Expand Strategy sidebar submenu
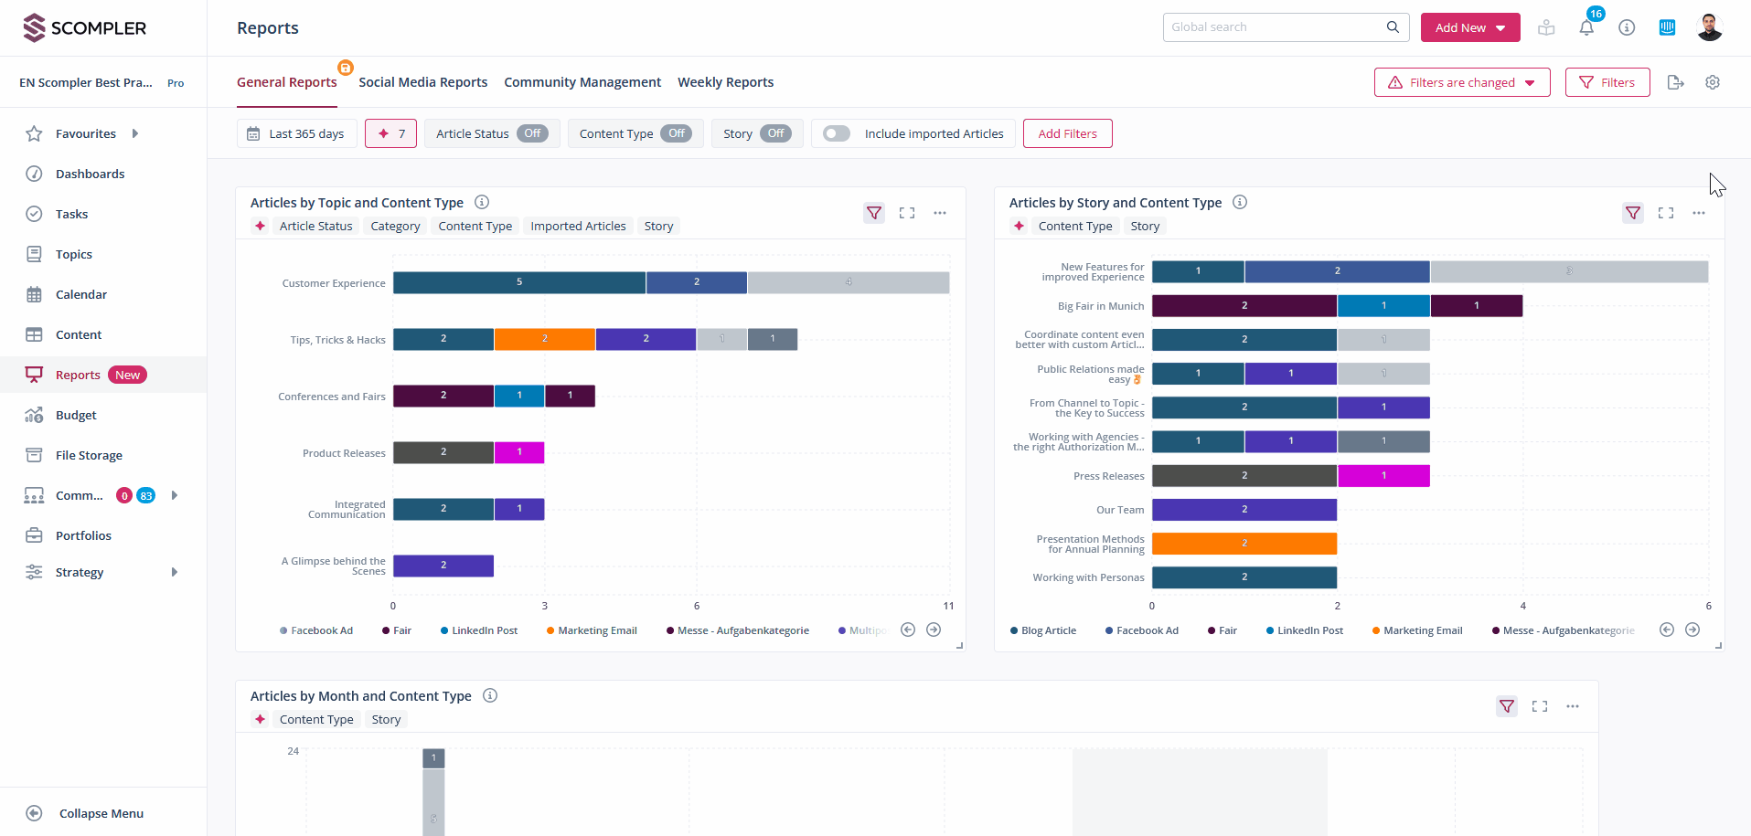 click(174, 572)
